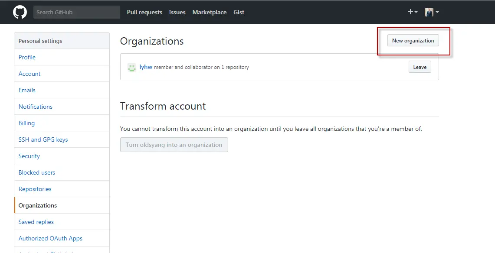Click the GitHub Octocat logo
The width and height of the screenshot is (495, 253).
(x=20, y=12)
